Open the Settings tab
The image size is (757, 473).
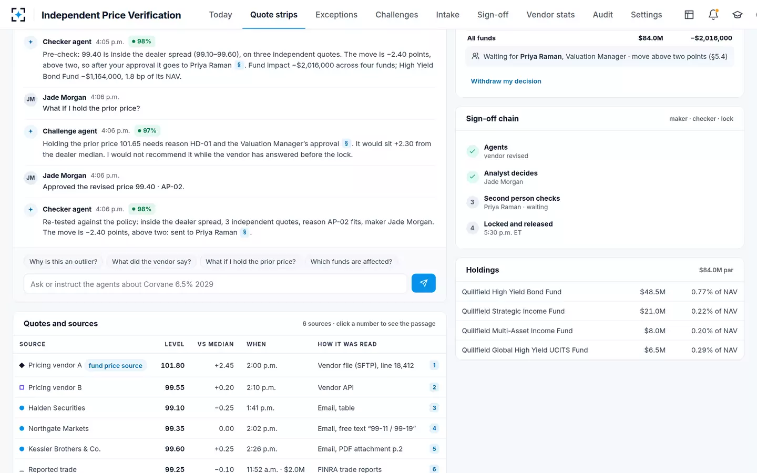click(x=647, y=15)
